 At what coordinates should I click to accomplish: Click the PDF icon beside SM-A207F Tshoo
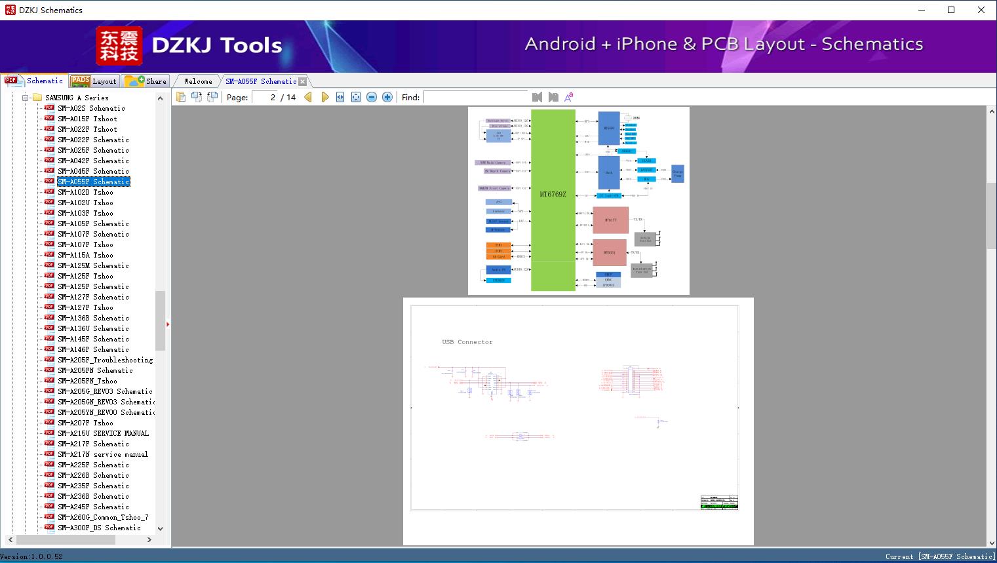click(49, 423)
